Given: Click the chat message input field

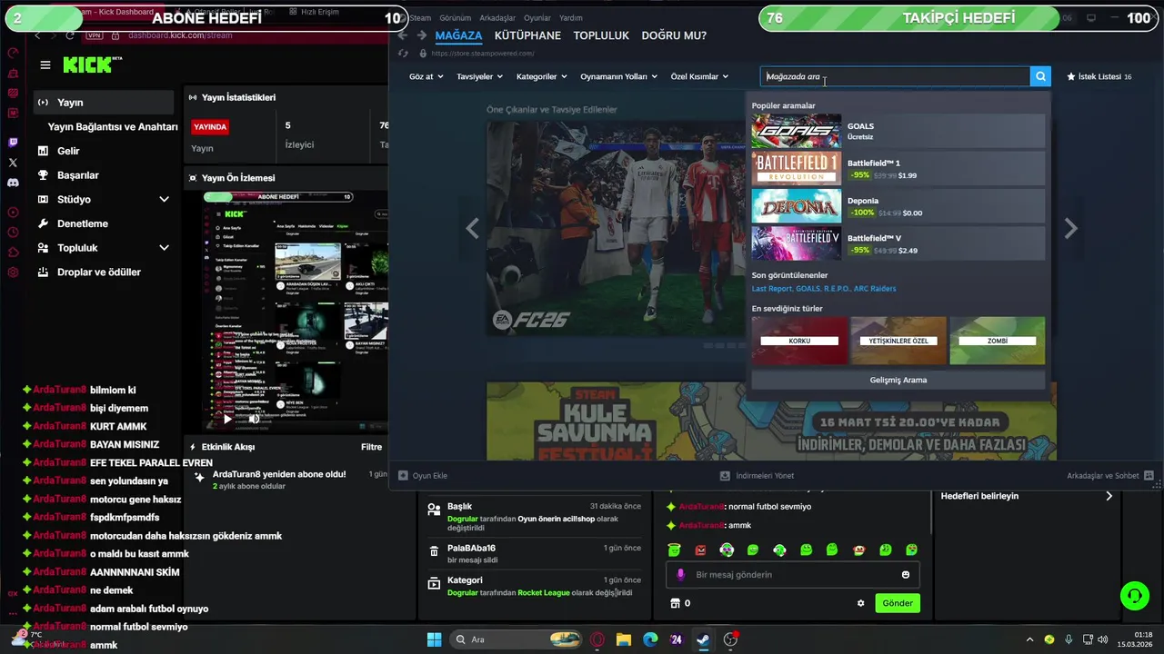Looking at the screenshot, I should (x=793, y=575).
